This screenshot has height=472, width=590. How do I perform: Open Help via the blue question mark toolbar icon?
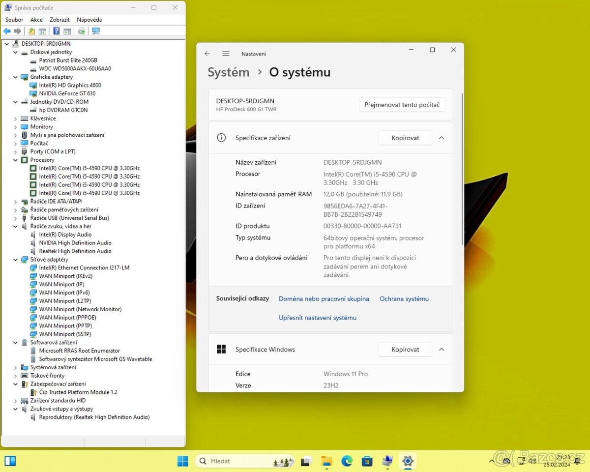click(57, 30)
